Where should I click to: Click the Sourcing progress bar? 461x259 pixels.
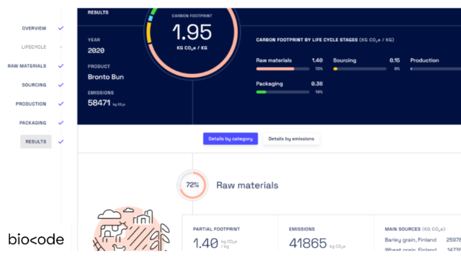click(x=360, y=69)
